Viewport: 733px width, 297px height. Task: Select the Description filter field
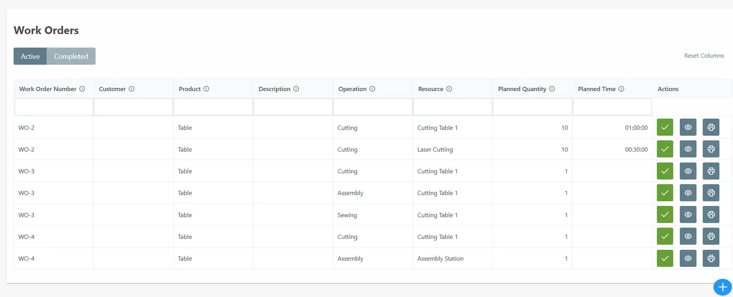(x=293, y=107)
